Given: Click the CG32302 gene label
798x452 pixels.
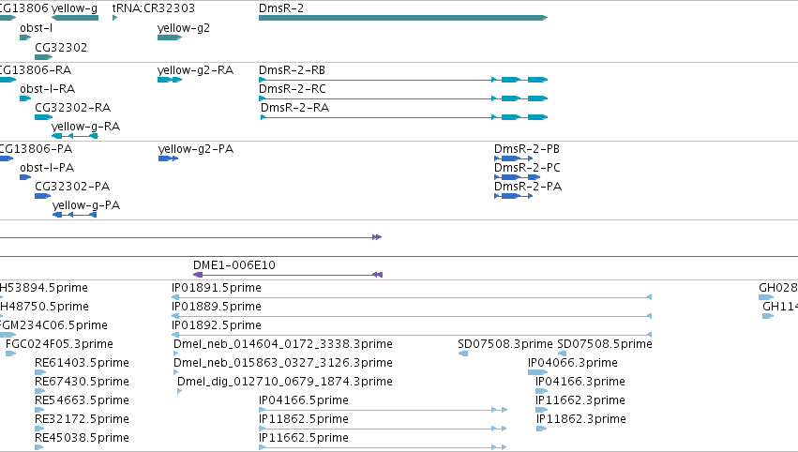Looking at the screenshot, I should click(x=61, y=47).
